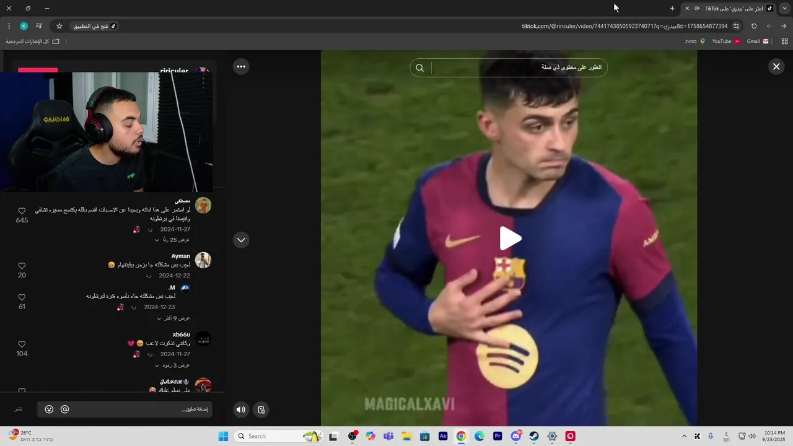Viewport: 793px width, 446px height.
Task: Click the xb66u username
Action: [x=182, y=334]
